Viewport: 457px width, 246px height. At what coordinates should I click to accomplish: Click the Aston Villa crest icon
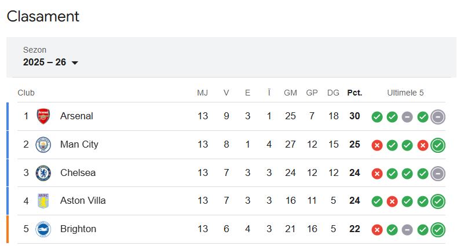click(x=43, y=201)
